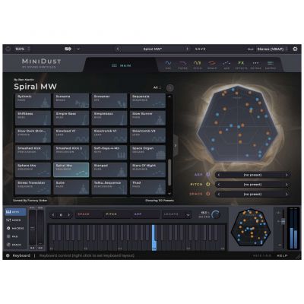304x304 pixels.
Task: Choose the Stress Translater preset
Action: point(33,187)
